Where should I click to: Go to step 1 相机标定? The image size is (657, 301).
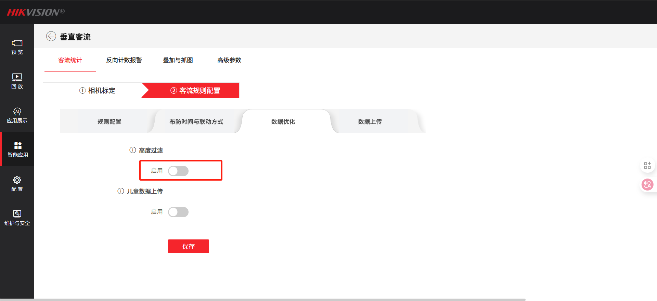pyautogui.click(x=98, y=91)
